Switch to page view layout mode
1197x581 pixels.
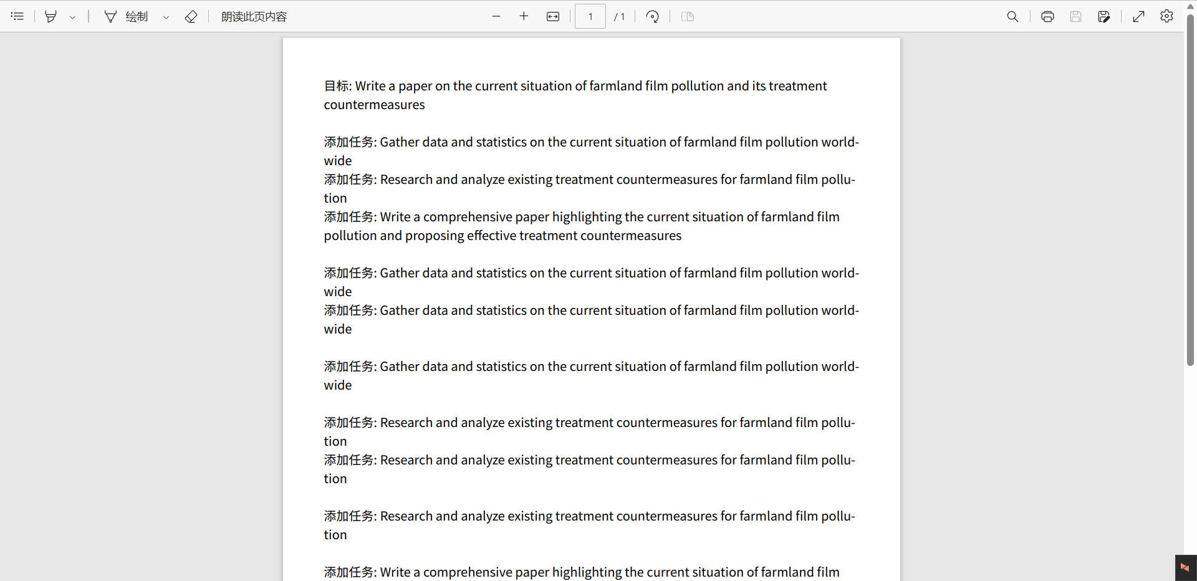click(687, 16)
